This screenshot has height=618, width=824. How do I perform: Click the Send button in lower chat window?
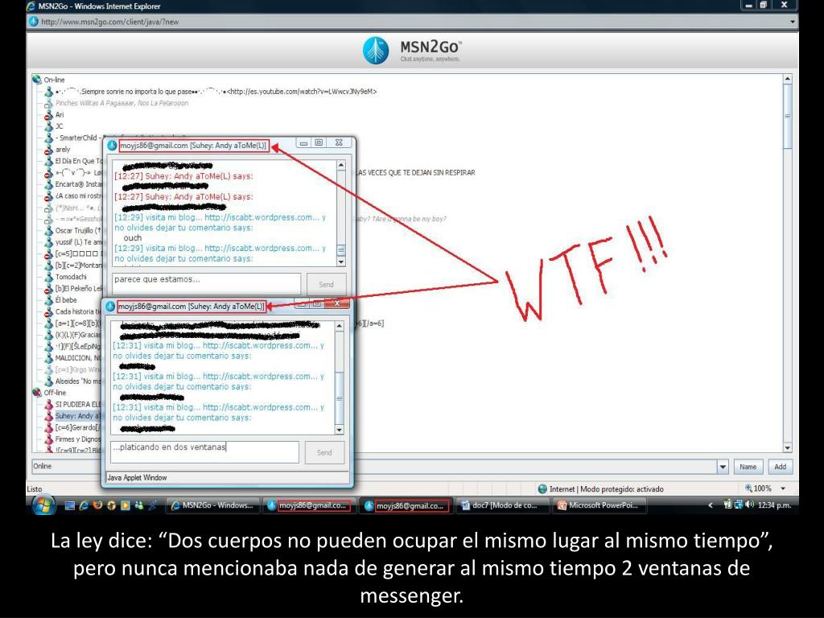[324, 452]
